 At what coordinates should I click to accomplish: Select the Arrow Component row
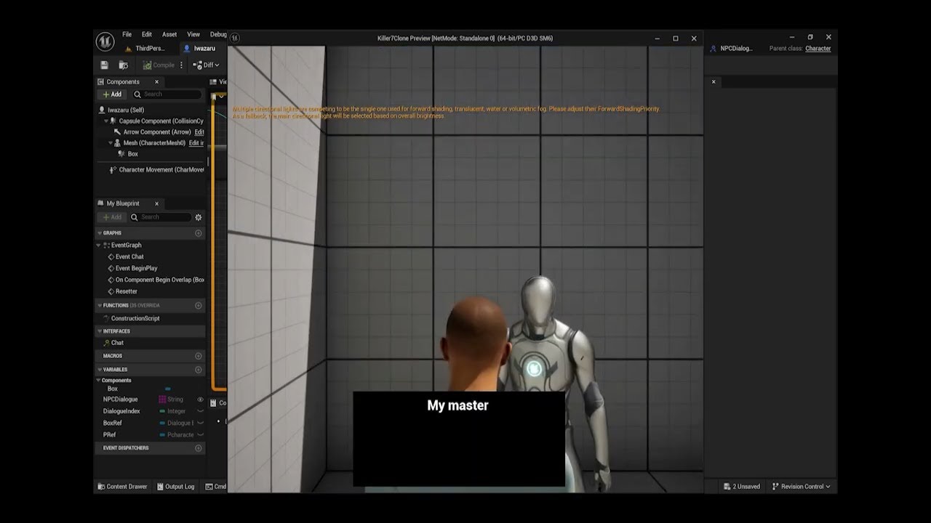point(156,132)
